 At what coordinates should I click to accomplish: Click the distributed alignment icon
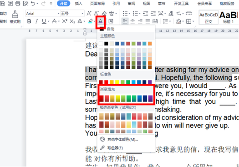(155, 21)
